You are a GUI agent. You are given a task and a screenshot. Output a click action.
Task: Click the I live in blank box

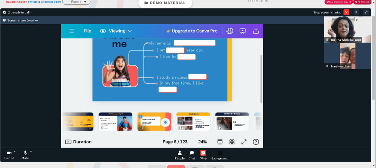click(186, 57)
